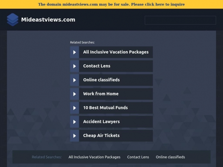This screenshot has width=223, height=167.
Task: Click arrow icon beside 10 Best Mutual Funds
Action: click(75, 108)
